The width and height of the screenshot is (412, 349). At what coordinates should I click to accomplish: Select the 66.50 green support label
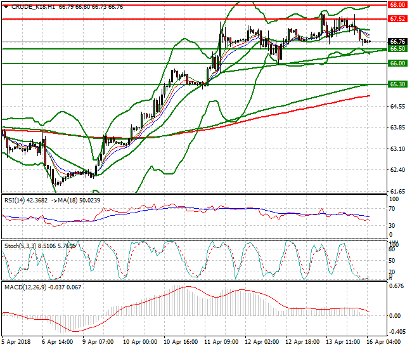click(397, 49)
